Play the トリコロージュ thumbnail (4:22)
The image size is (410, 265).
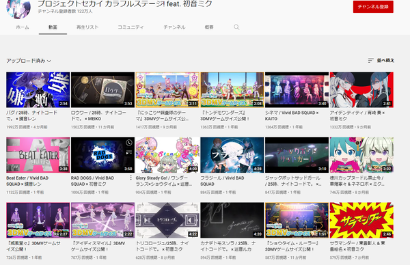pos(167,220)
